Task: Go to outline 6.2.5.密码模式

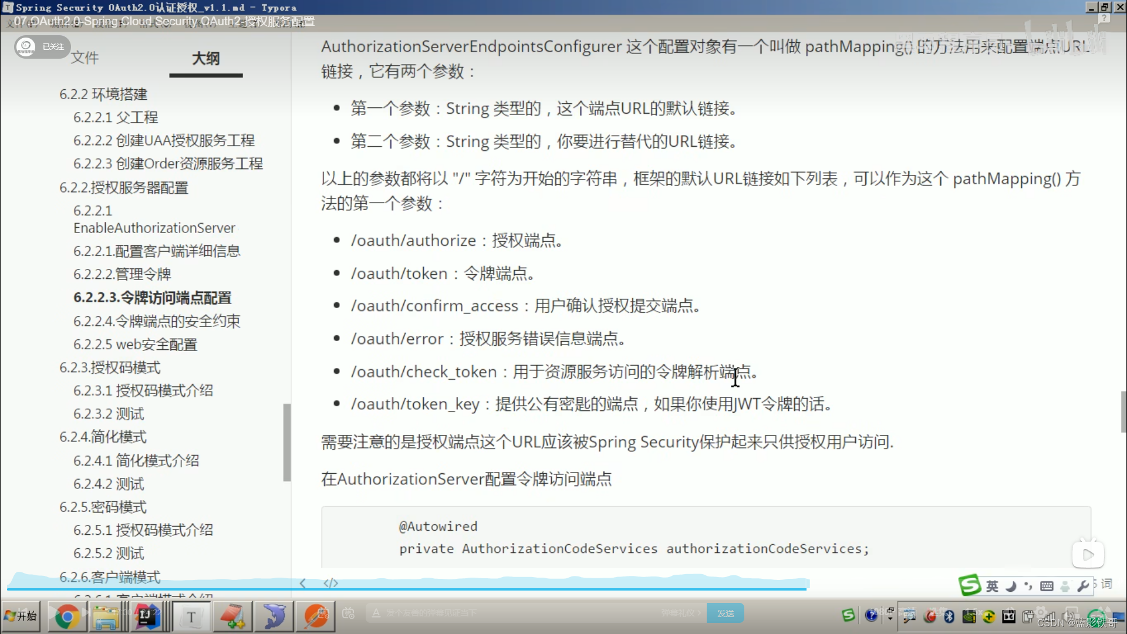Action: coord(103,507)
